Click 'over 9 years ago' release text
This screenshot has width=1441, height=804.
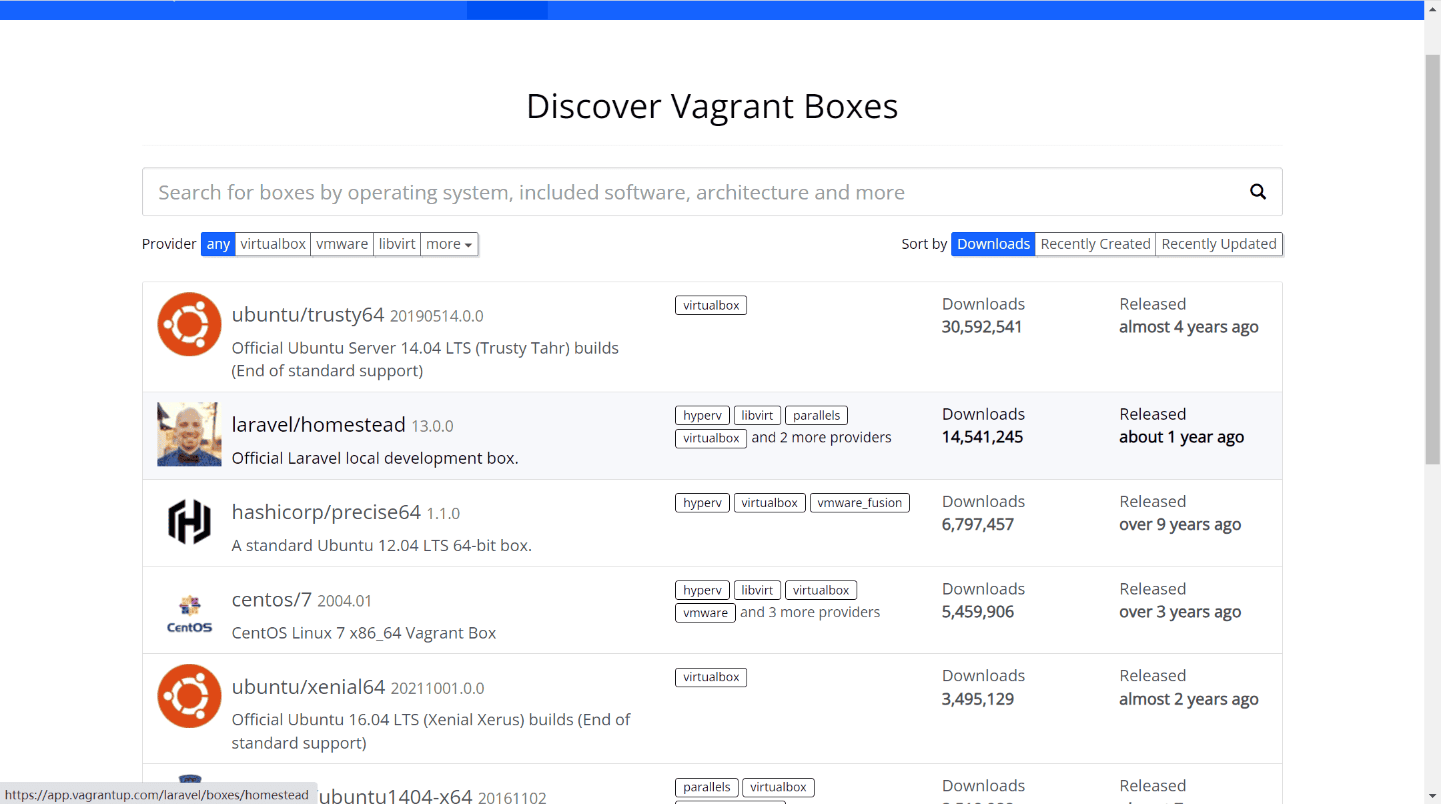pyautogui.click(x=1180, y=524)
